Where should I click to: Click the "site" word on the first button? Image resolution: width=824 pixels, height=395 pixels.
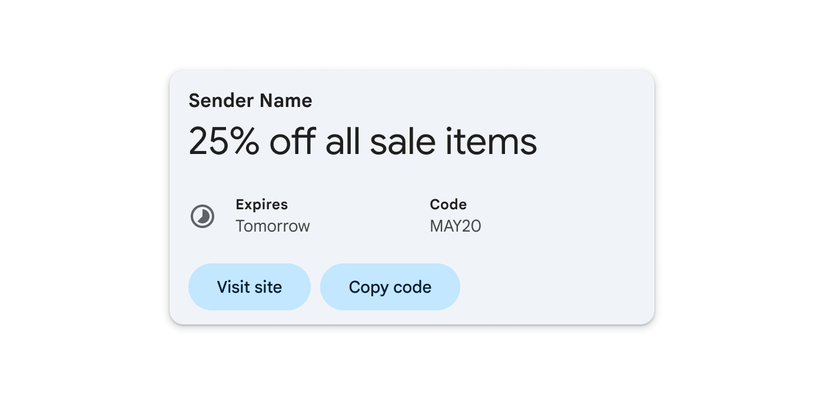(268, 287)
